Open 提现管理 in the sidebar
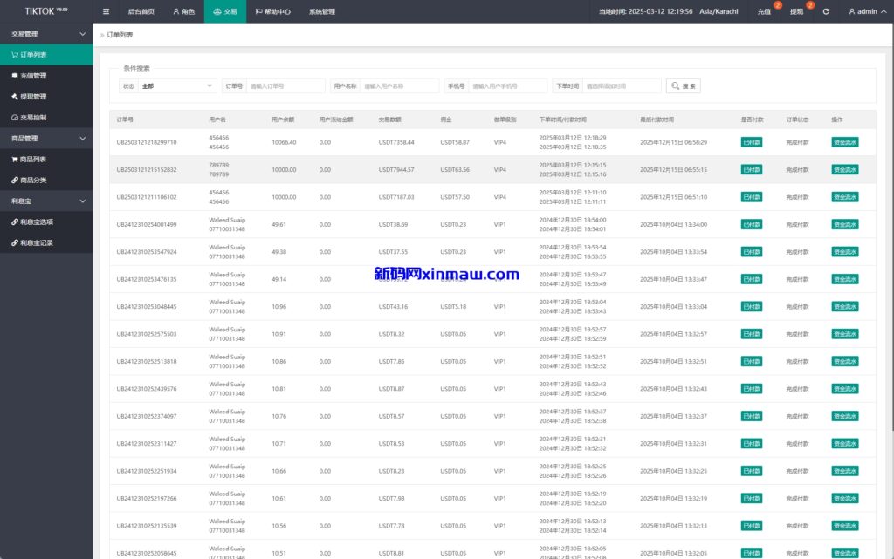The height and width of the screenshot is (559, 894). pos(33,97)
